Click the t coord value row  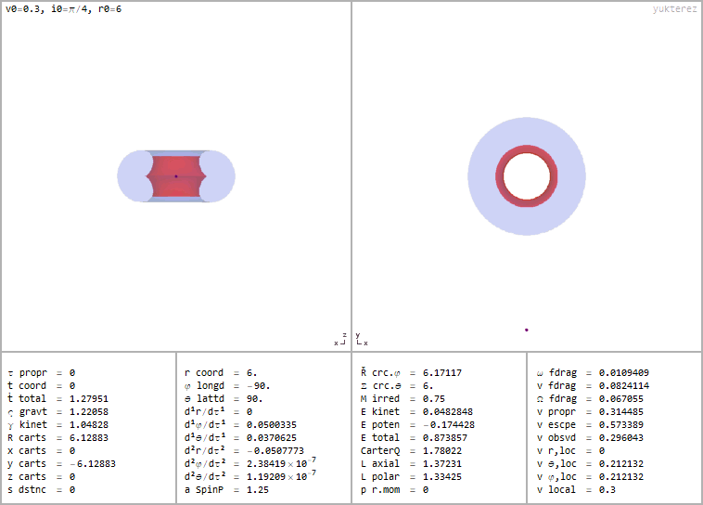pos(41,386)
